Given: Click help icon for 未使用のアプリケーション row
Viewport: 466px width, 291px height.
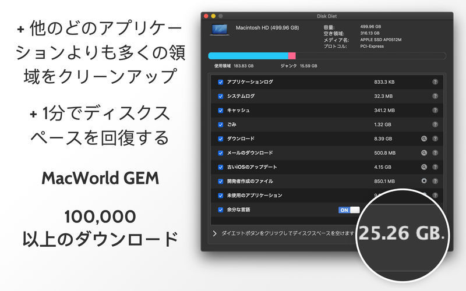Looking at the screenshot, I should pyautogui.click(x=435, y=195).
